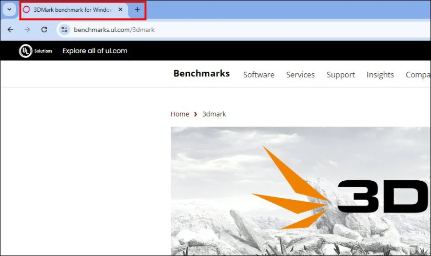
Task: Open the Insights menu
Action: pyautogui.click(x=380, y=75)
